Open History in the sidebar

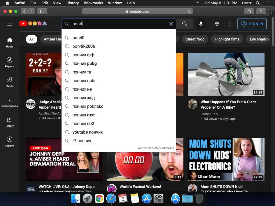tap(10, 142)
